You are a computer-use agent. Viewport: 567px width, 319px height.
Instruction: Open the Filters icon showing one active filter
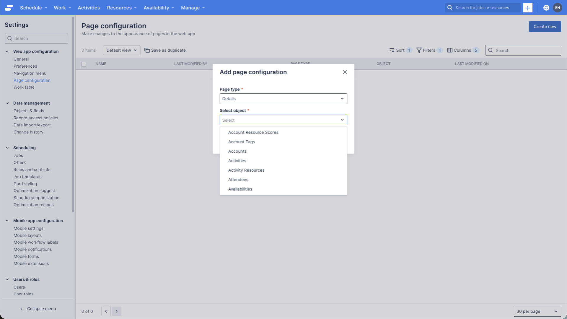click(420, 50)
